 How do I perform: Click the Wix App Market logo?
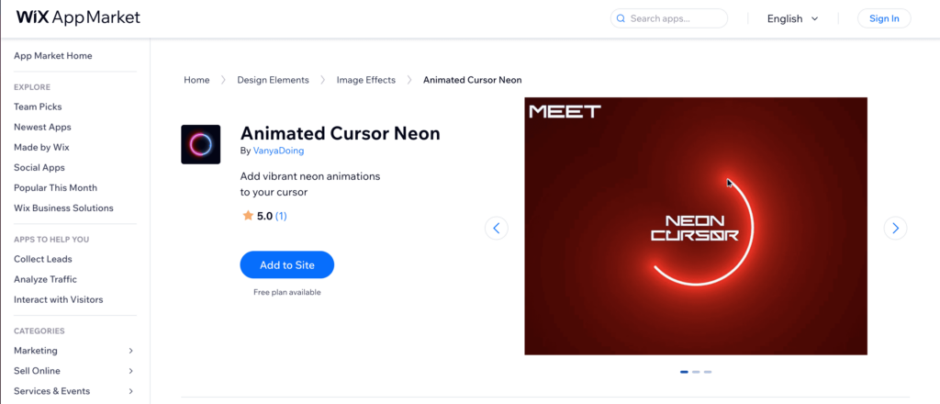click(x=78, y=17)
